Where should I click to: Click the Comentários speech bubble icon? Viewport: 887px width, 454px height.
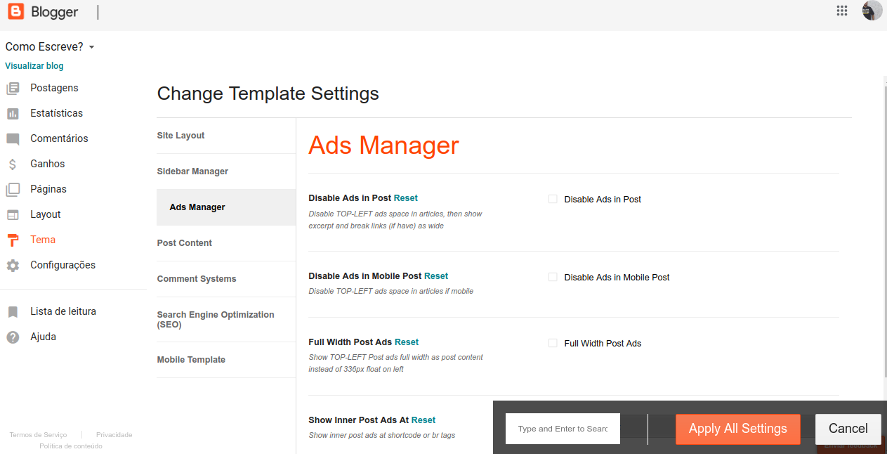click(13, 139)
